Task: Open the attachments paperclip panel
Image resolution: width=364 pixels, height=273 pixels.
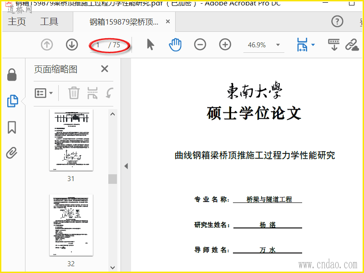Action: [x=12, y=153]
